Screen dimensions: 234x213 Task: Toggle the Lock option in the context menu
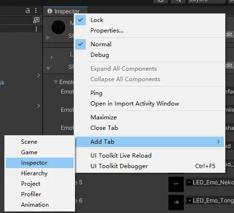pyautogui.click(x=149, y=20)
